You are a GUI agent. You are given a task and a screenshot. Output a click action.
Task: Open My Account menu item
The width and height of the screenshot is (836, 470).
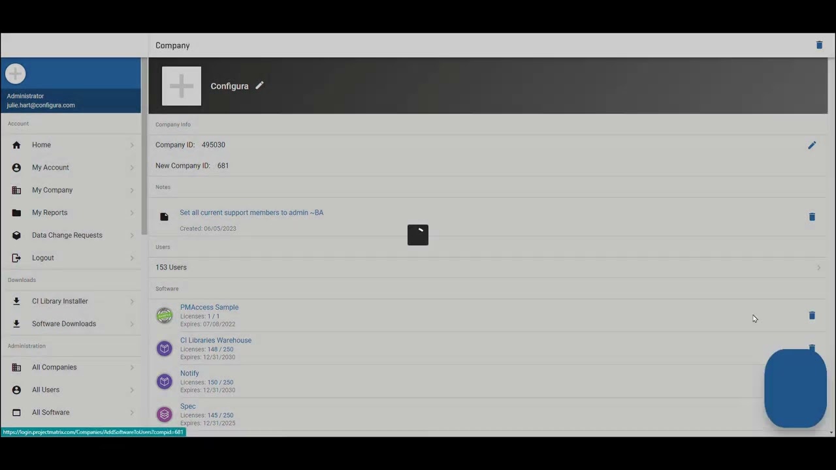pyautogui.click(x=71, y=168)
